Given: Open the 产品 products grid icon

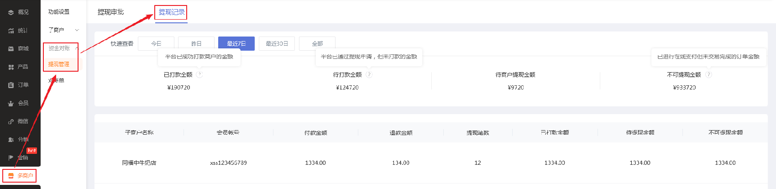Looking at the screenshot, I should point(11,67).
